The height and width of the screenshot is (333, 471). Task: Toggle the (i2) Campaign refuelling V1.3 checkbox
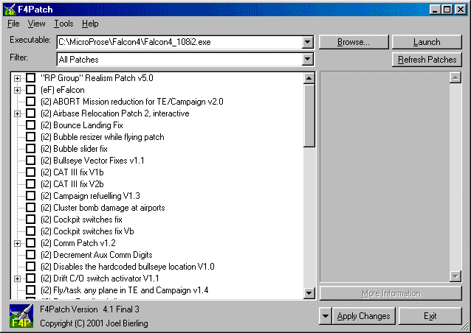(30, 196)
